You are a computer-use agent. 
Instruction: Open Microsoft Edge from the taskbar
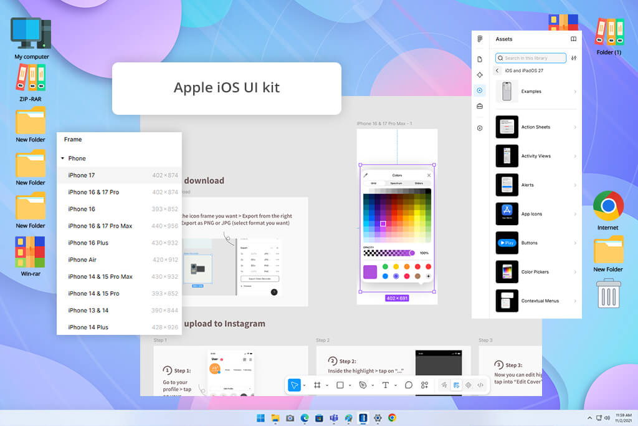pos(305,418)
